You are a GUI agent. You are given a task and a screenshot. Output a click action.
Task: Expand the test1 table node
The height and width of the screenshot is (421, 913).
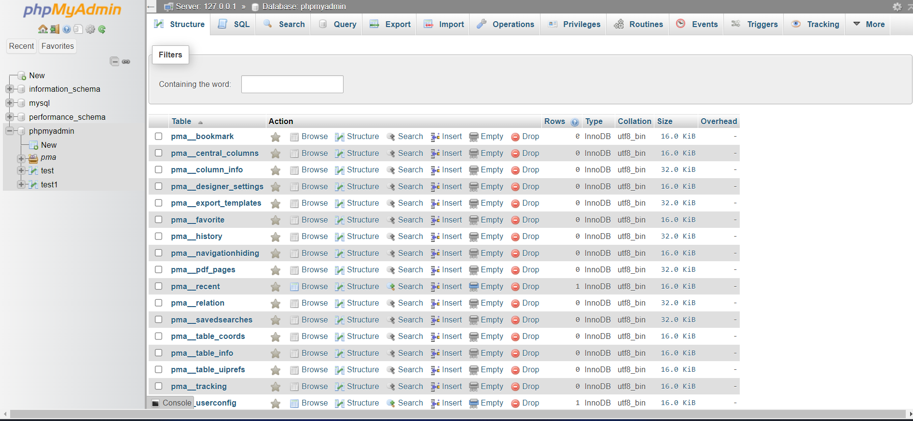(21, 184)
